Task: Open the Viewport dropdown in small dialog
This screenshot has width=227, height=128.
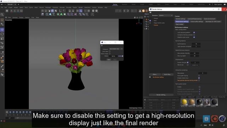Action: tap(116, 49)
